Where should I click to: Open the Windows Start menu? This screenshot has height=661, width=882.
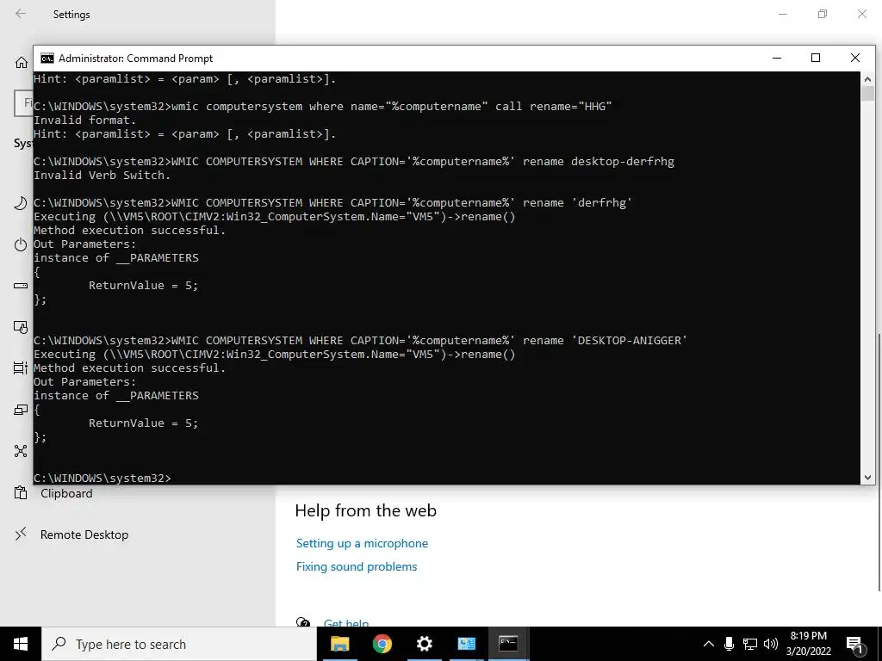point(21,644)
